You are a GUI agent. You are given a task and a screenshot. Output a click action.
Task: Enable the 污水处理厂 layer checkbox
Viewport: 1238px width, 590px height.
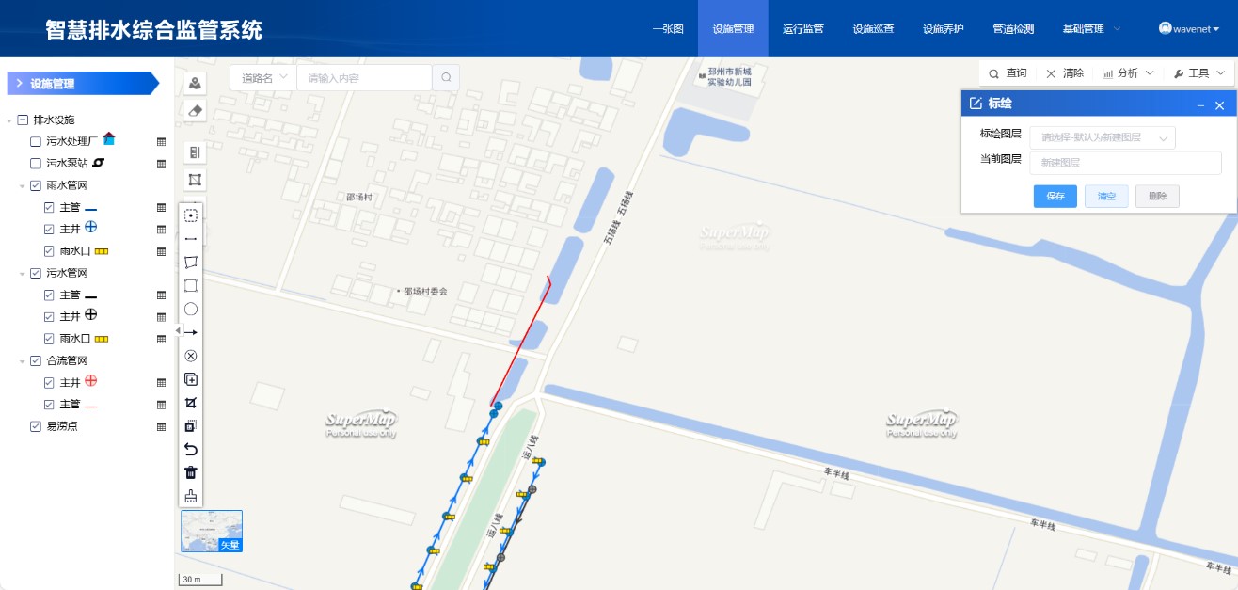(x=36, y=141)
